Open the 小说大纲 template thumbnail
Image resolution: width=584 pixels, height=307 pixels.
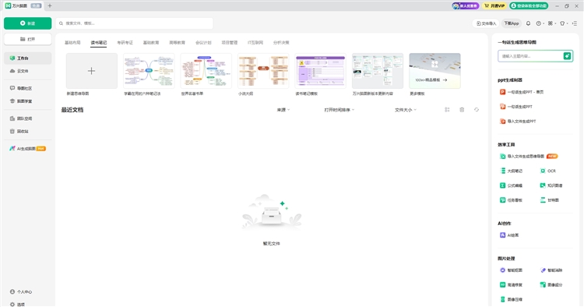263,71
